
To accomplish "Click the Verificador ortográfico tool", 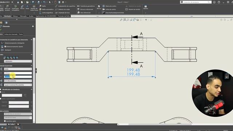I will tap(15, 8).
